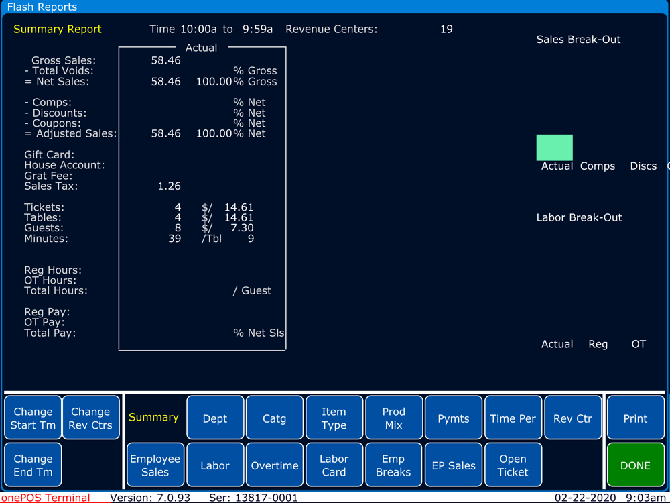This screenshot has width=670, height=503.
Task: Click the Comps label under sales chart
Action: (x=598, y=166)
